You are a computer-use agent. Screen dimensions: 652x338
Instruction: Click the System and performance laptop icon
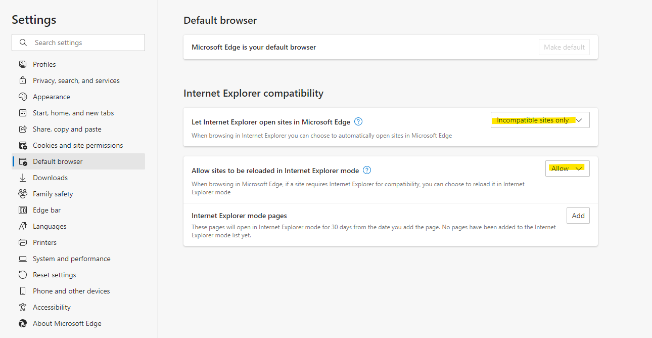[22, 259]
